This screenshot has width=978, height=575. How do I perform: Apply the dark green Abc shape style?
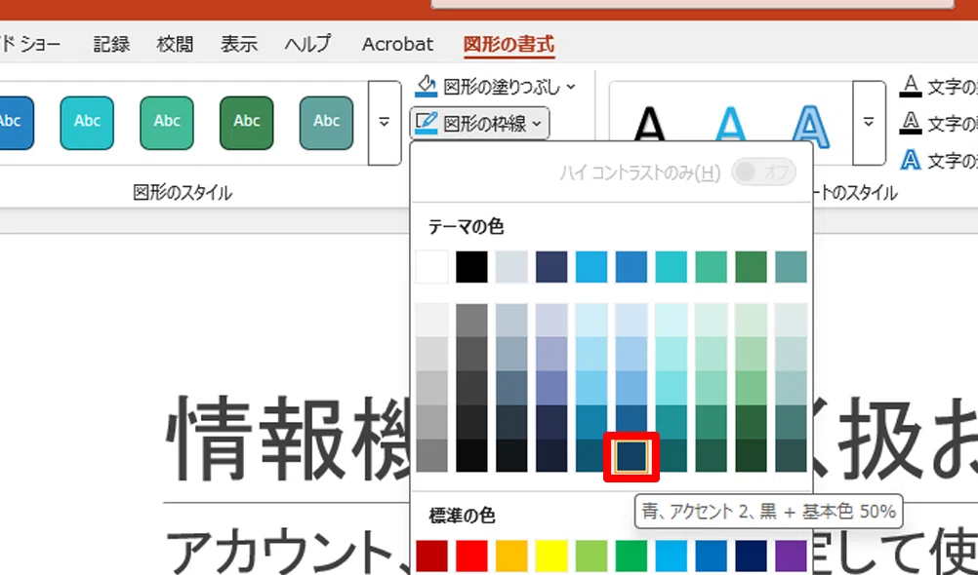pos(246,123)
